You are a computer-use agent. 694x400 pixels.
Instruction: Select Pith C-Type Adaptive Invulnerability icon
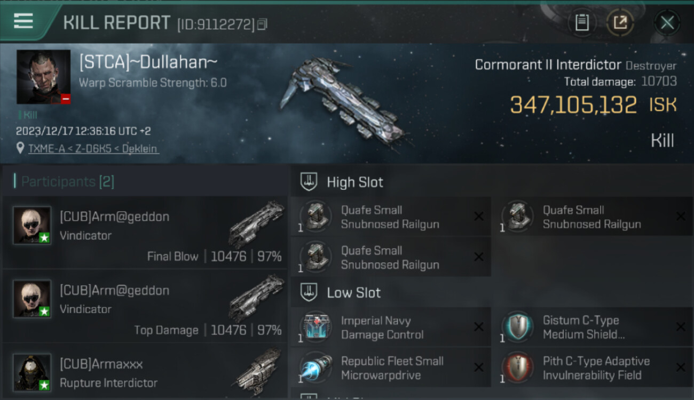(517, 367)
